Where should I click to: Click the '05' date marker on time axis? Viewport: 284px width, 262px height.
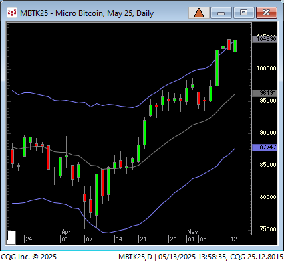(203, 239)
